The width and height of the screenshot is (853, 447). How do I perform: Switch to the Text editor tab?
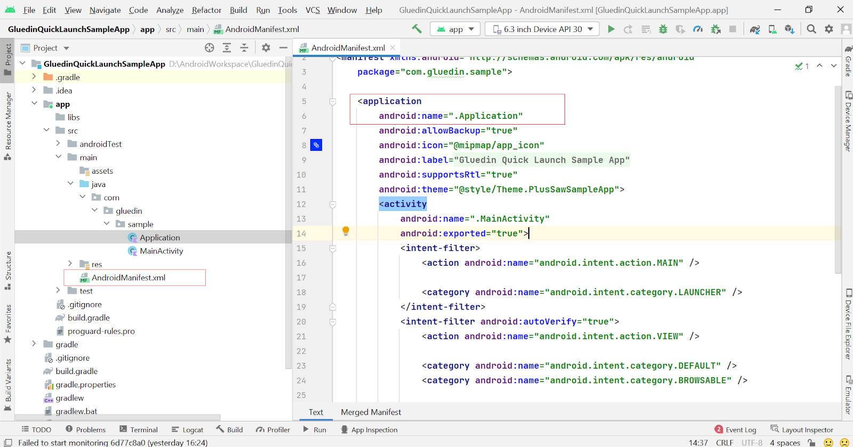click(316, 412)
